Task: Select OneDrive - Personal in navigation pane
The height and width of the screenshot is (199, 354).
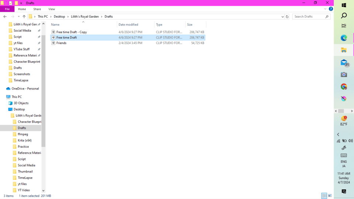Action: pos(25,89)
